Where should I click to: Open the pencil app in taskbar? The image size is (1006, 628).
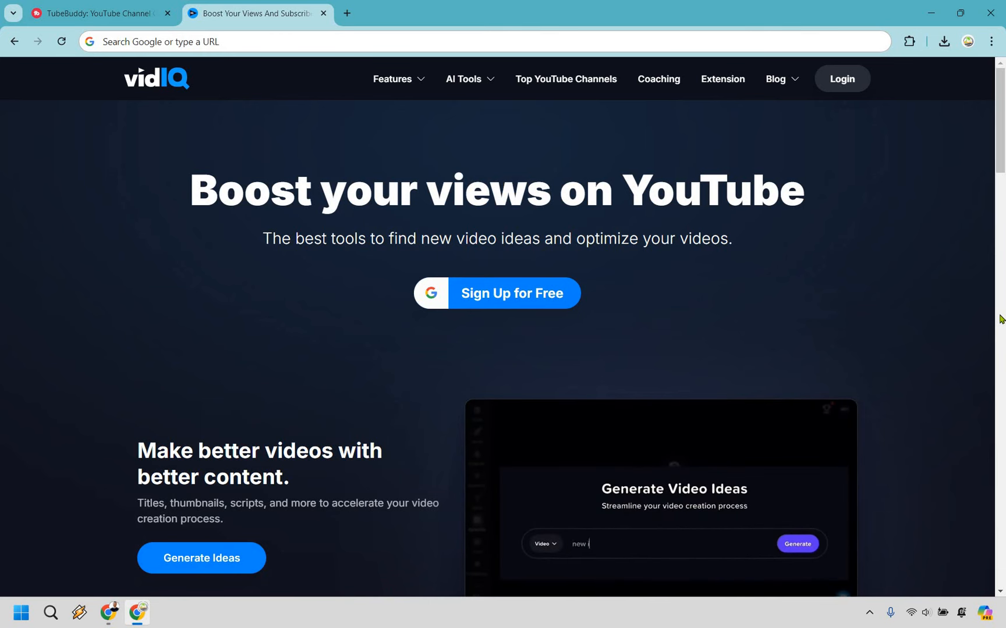coord(79,612)
